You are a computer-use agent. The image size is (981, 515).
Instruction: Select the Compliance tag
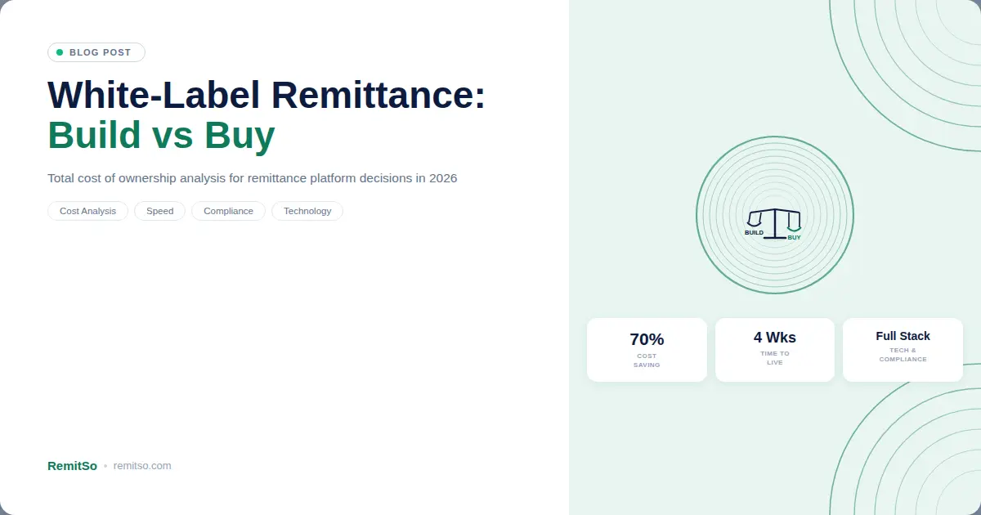tap(228, 211)
